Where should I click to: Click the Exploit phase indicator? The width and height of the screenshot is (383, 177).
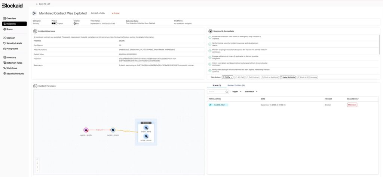(57, 23)
